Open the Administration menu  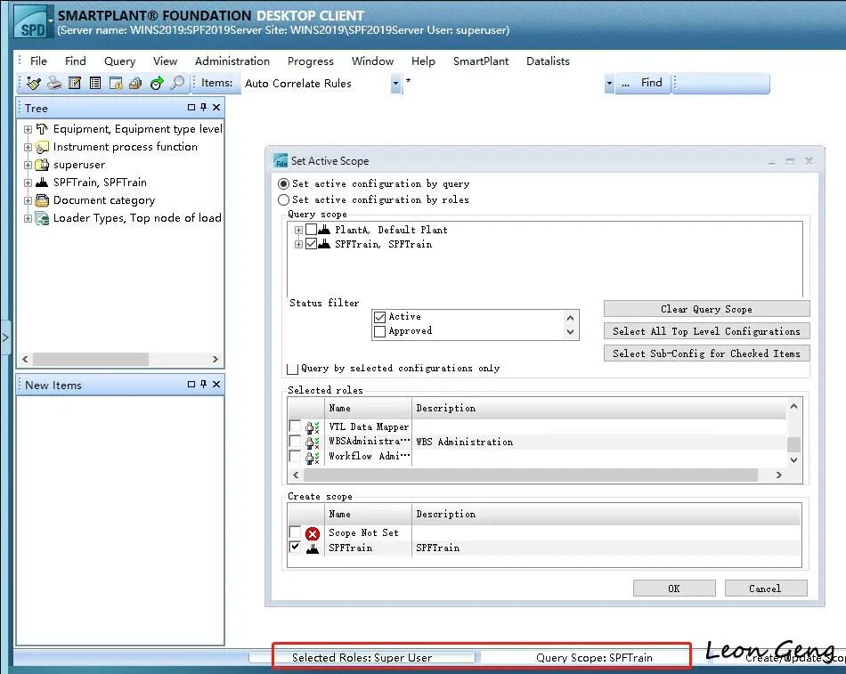click(232, 61)
